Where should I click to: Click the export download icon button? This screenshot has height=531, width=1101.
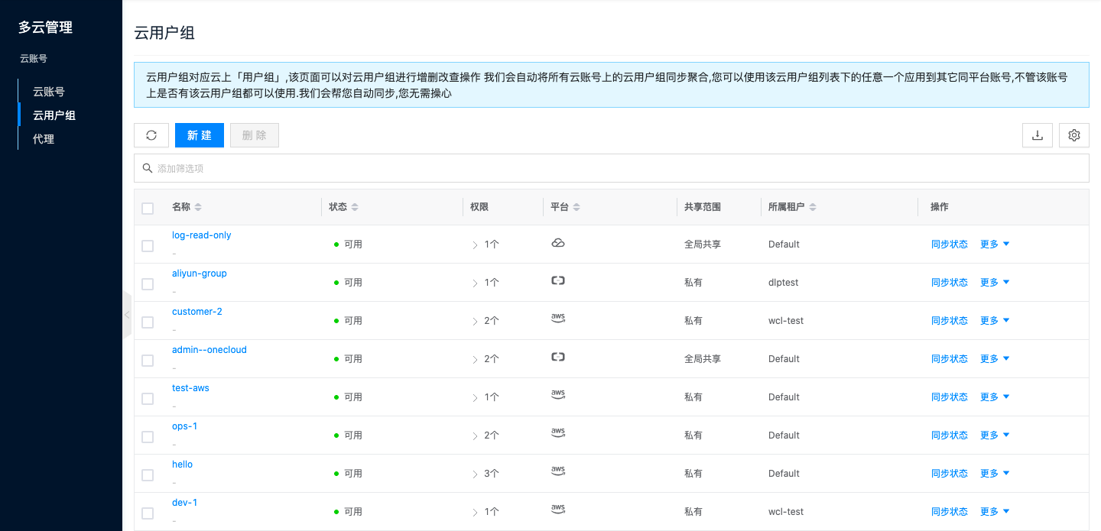point(1038,135)
